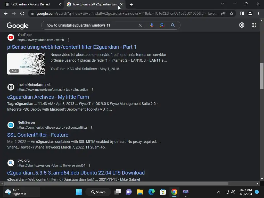
Task: Go back to the previous page
Action: tap(6, 13)
